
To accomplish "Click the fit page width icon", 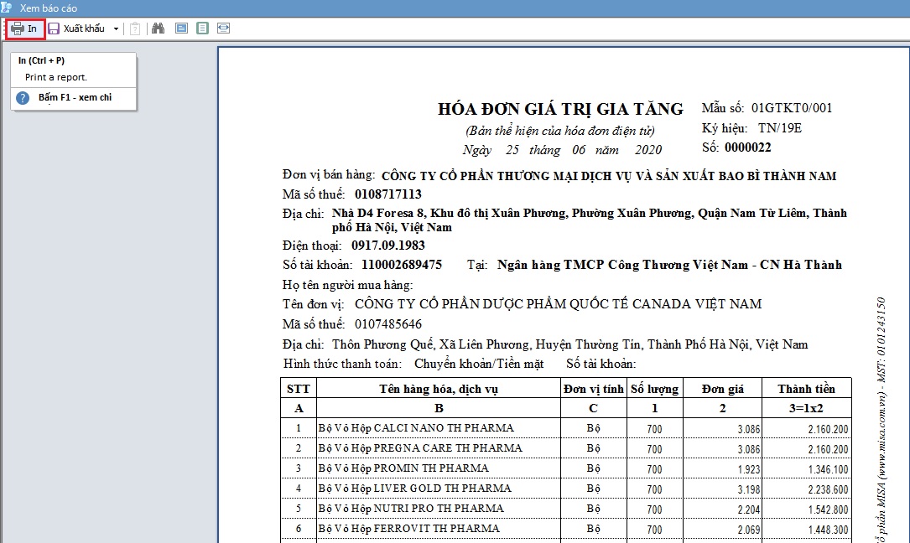I will 223,28.
